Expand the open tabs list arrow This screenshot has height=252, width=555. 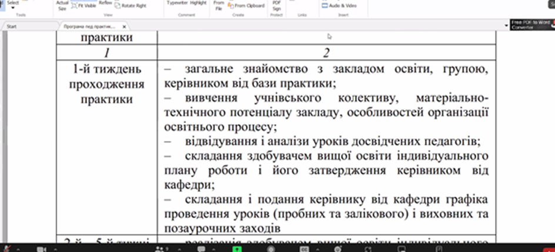pos(507,26)
